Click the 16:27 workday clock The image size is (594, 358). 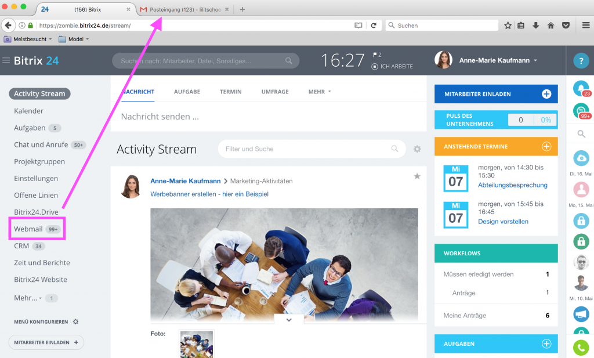pyautogui.click(x=342, y=60)
